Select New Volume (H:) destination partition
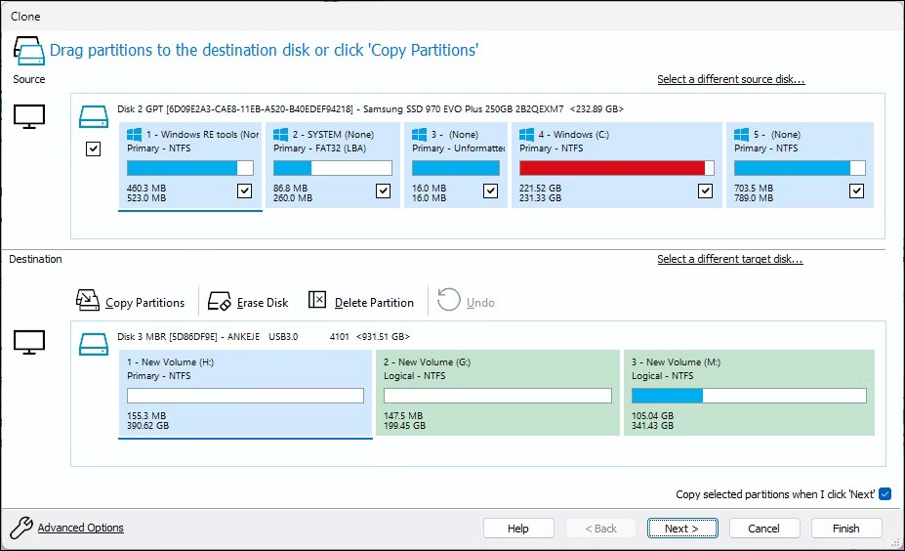 point(245,393)
